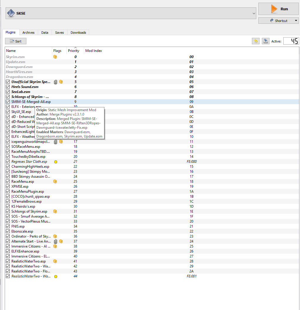Viewport: 300px width, 310px height.
Task: Open the Archives tab
Action: point(28,33)
